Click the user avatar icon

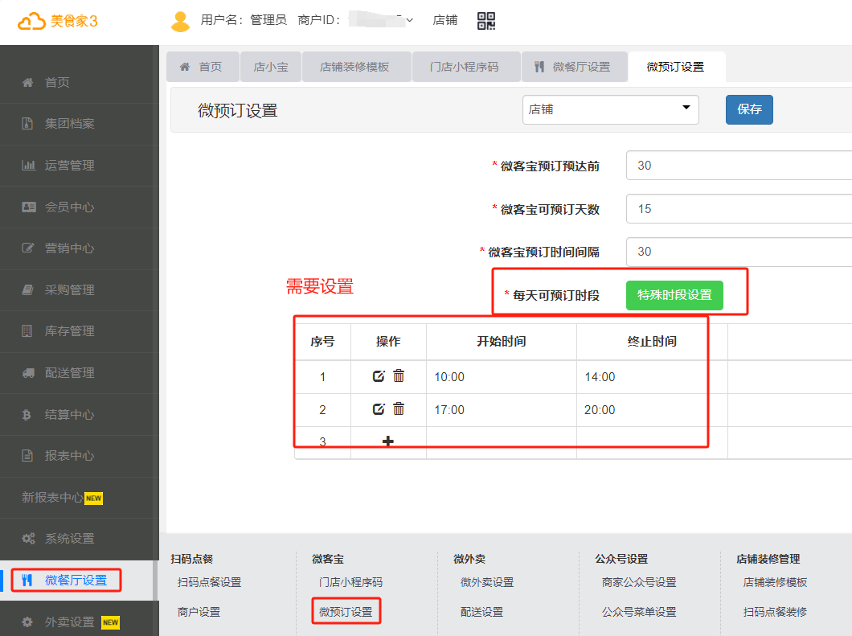point(180,21)
